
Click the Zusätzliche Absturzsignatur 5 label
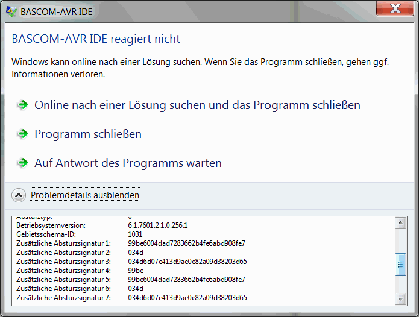tap(63, 280)
